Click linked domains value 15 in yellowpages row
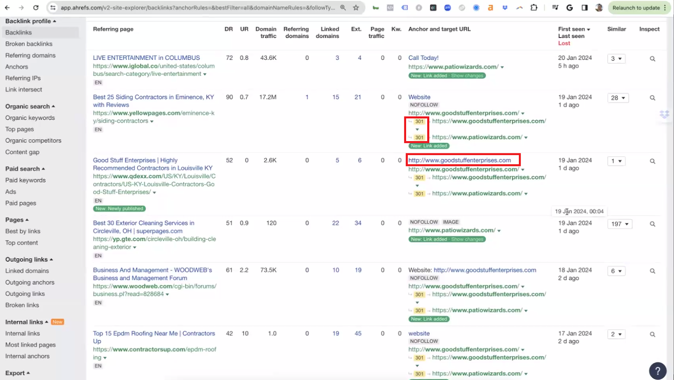 [x=336, y=97]
